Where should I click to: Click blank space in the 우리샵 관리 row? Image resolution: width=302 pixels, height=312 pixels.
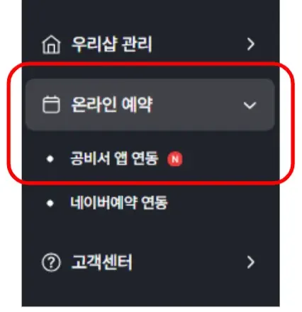(x=198, y=45)
